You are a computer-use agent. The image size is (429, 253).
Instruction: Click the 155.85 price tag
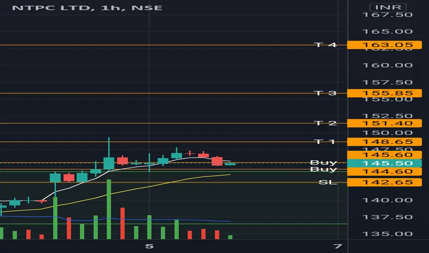(x=384, y=93)
